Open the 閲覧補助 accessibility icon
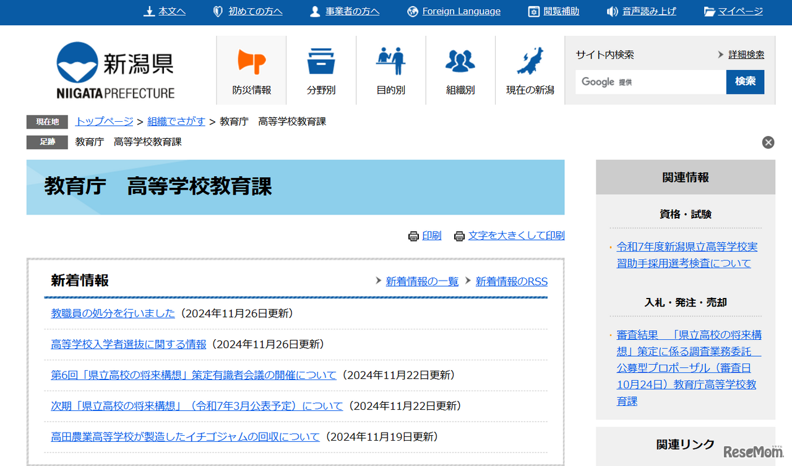 [533, 11]
